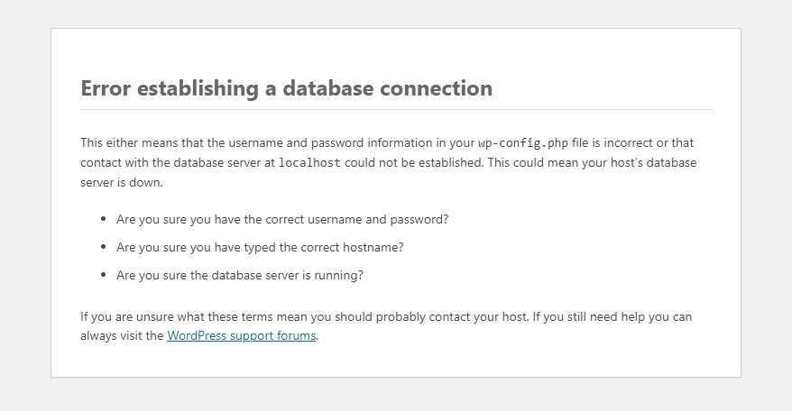
Task: Select the correct username and password question
Action: pos(282,219)
